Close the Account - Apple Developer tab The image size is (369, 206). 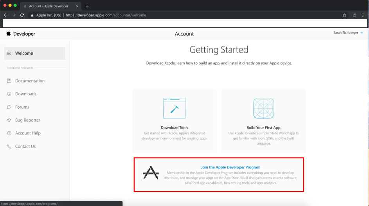click(x=77, y=6)
